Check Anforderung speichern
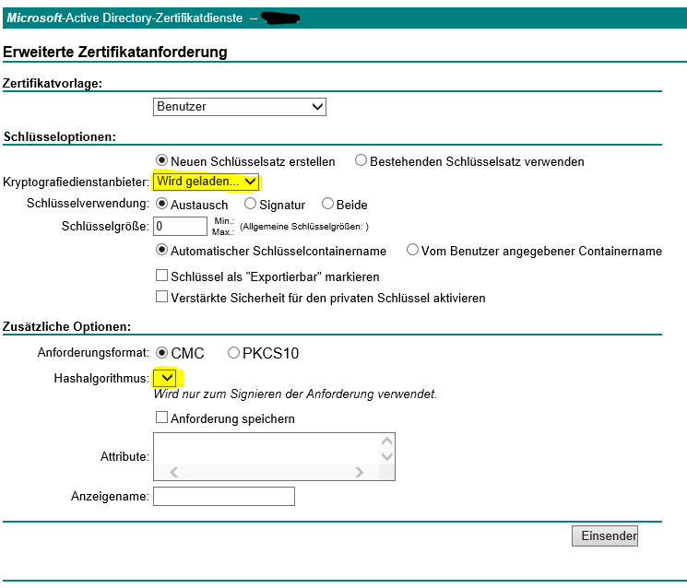This screenshot has width=687, height=588. [x=161, y=417]
